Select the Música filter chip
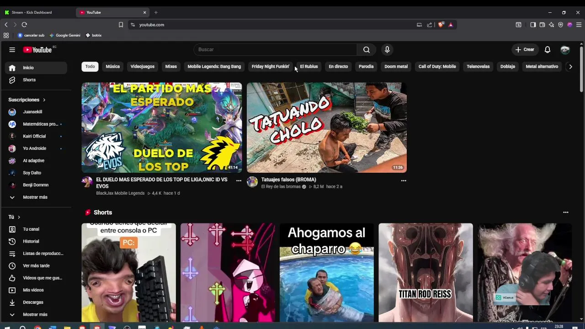The width and height of the screenshot is (585, 329). 113,67
